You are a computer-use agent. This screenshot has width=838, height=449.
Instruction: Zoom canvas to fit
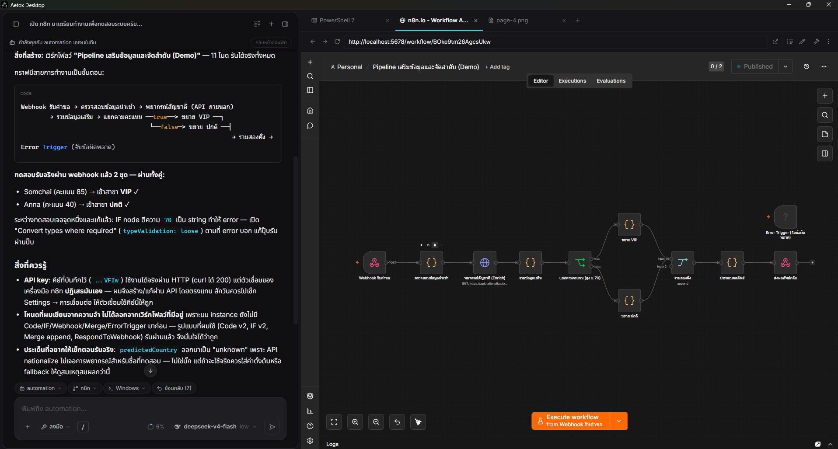pyautogui.click(x=334, y=422)
